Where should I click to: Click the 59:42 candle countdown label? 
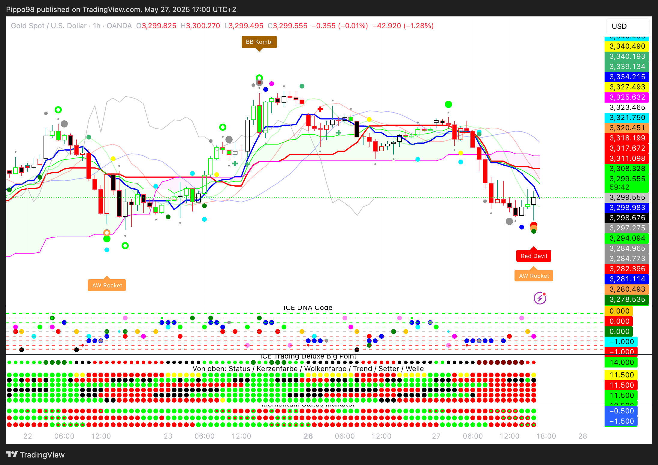620,187
